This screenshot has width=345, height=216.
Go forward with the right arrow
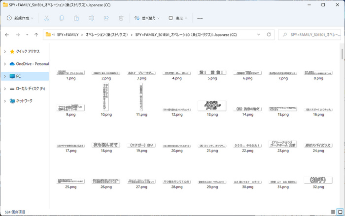(18, 35)
